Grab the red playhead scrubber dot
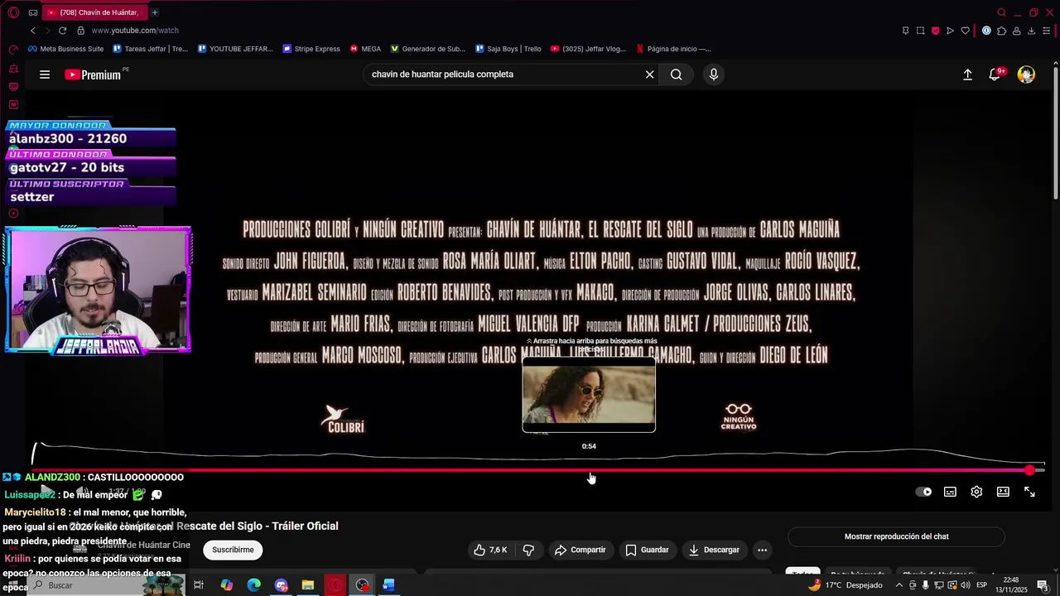 1029,470
